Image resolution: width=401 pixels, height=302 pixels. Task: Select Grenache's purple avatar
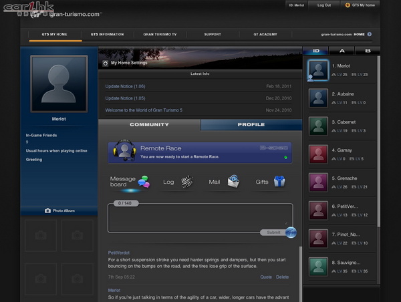click(x=318, y=182)
